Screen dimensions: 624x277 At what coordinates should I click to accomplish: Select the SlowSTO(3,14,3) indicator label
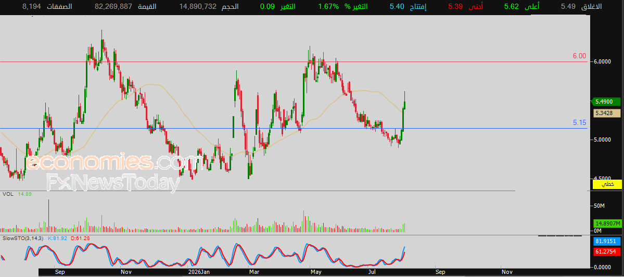(x=23, y=238)
